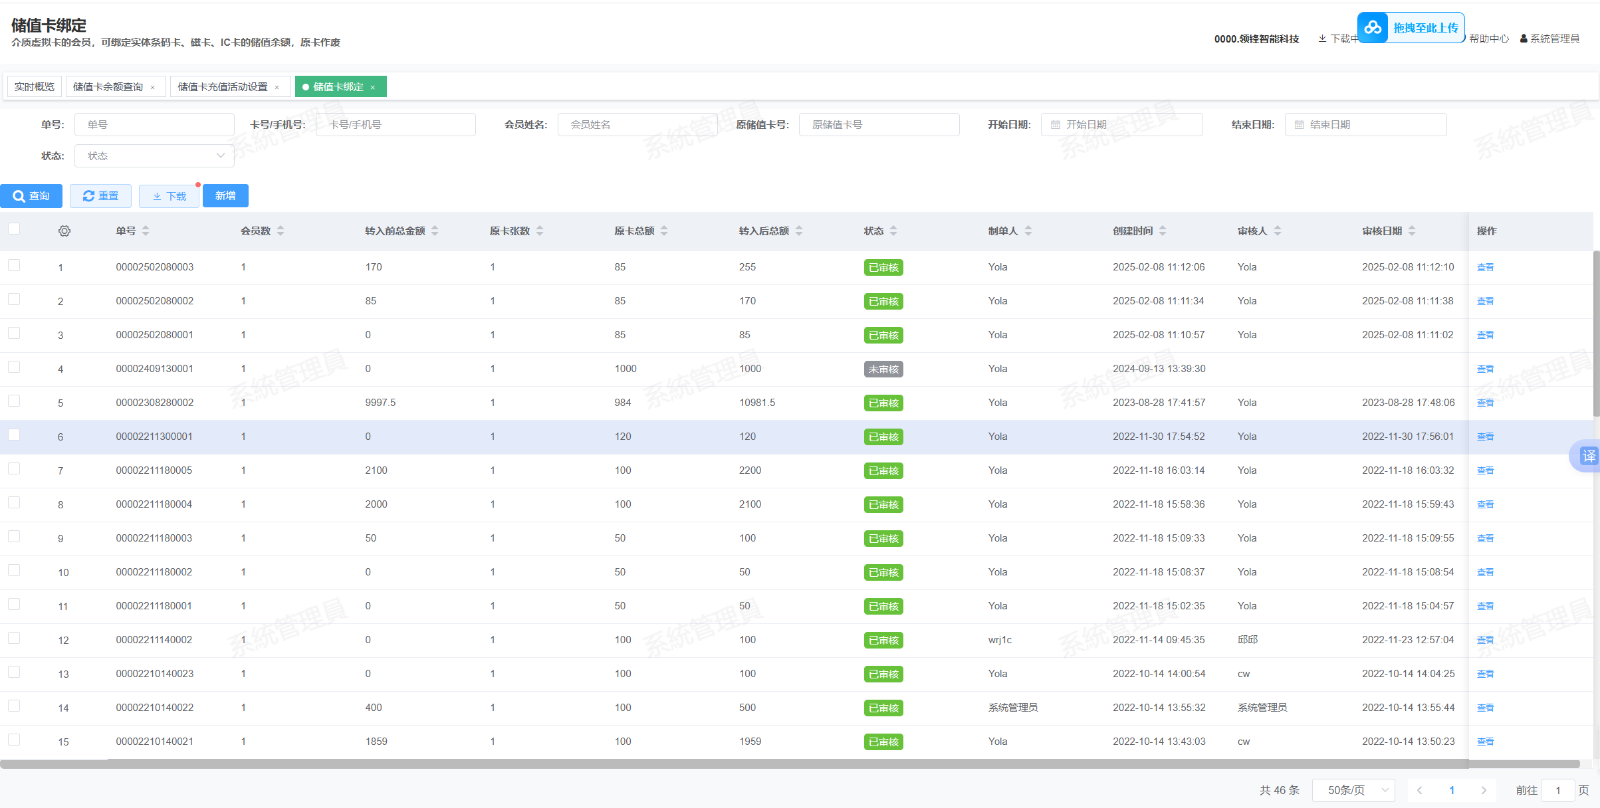The image size is (1600, 808).
Task: Sort table by 单号 column arrows
Action: tap(146, 231)
